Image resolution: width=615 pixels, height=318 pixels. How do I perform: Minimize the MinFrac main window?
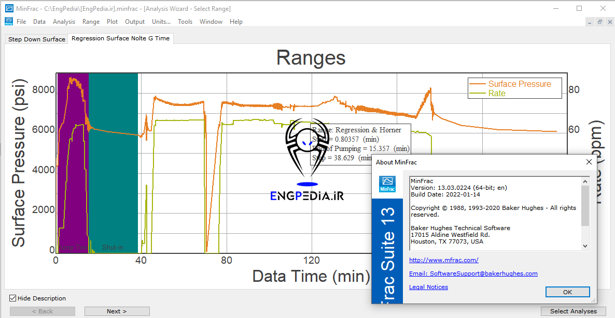[556, 8]
